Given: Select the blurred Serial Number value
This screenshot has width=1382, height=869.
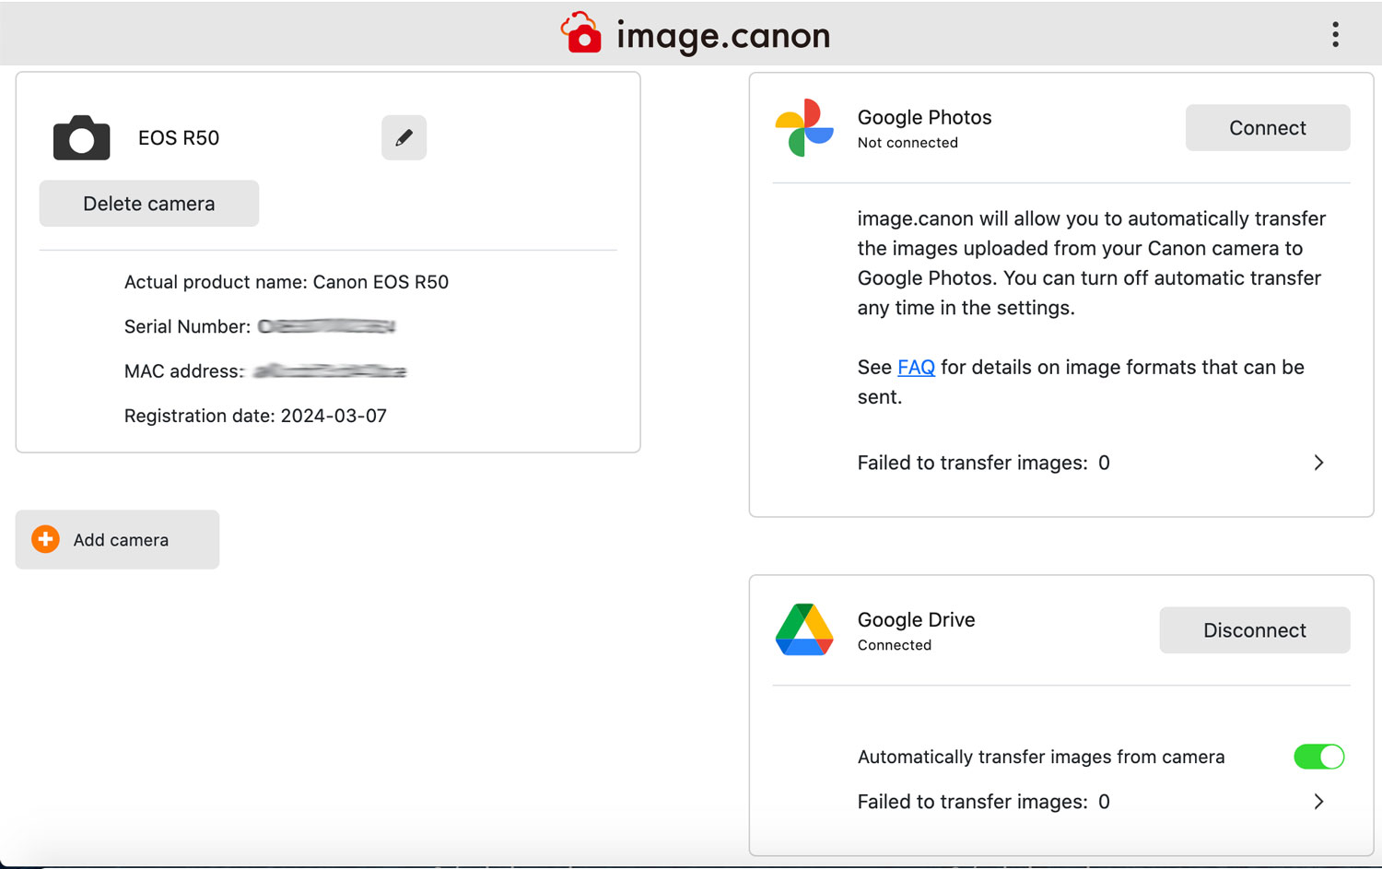Looking at the screenshot, I should click(327, 326).
